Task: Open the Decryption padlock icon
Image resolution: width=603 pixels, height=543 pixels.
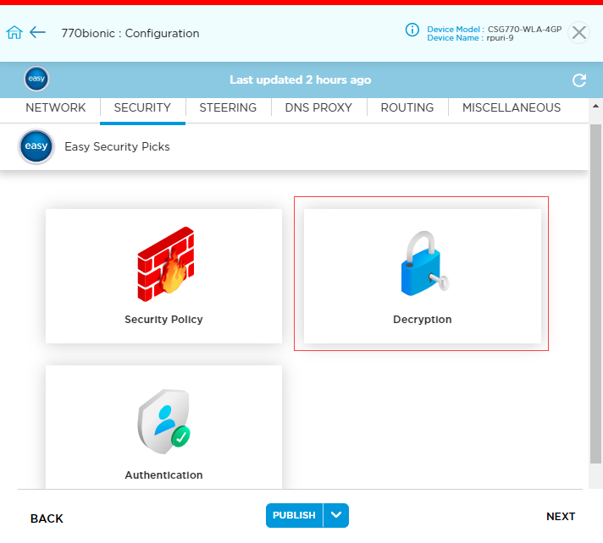Action: pyautogui.click(x=422, y=264)
